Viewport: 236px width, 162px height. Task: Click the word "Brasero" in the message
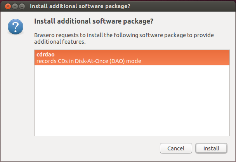coord(45,35)
